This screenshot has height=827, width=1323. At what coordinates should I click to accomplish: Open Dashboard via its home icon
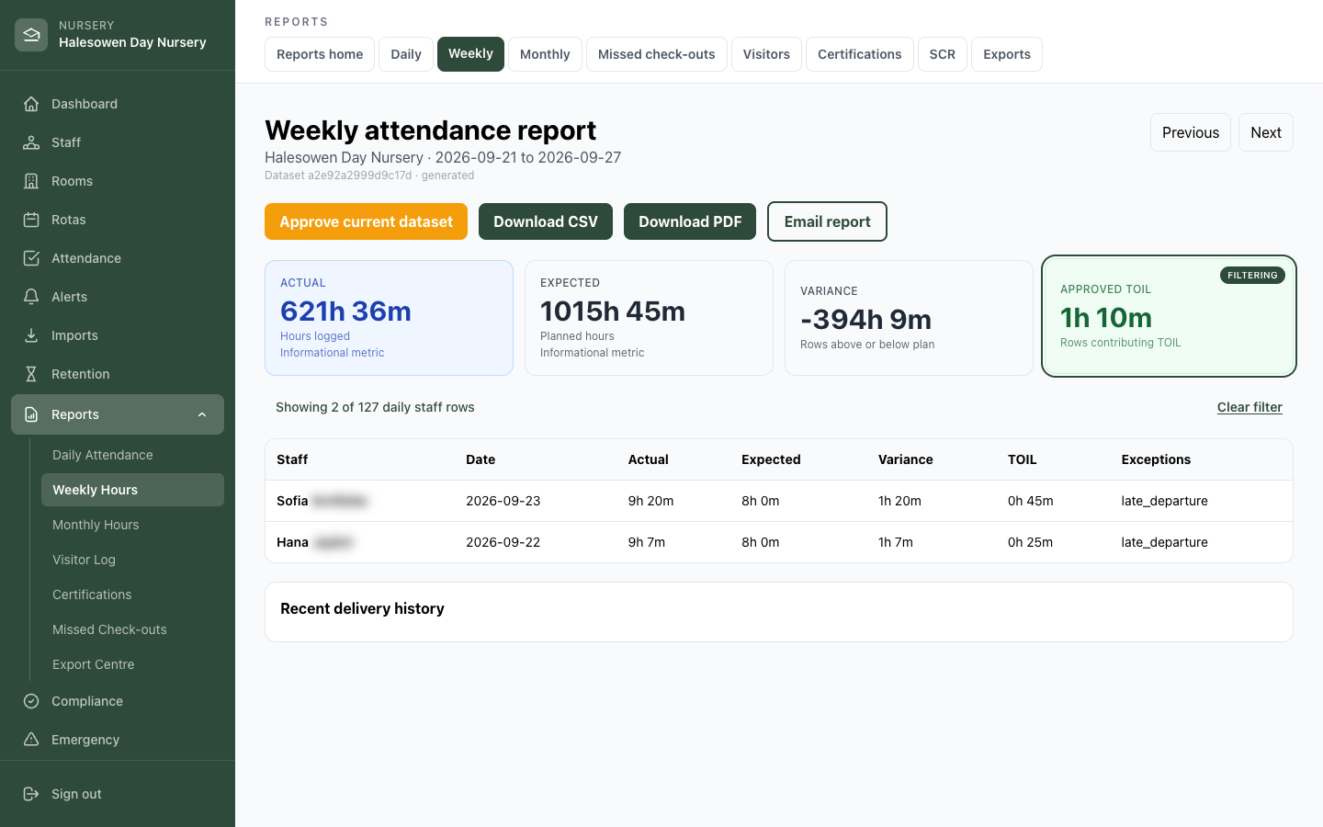(31, 104)
